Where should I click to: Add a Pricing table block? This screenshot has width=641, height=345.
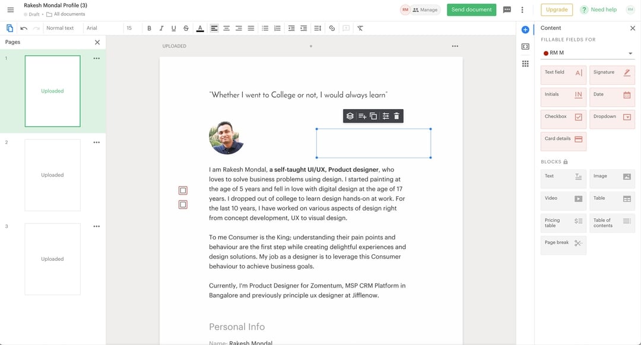[563, 223]
